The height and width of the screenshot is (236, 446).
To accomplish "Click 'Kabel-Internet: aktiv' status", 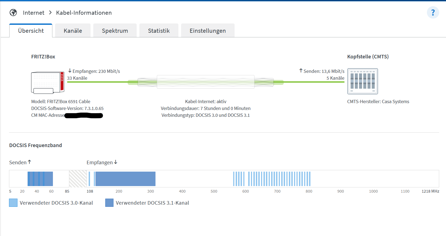I will click(x=206, y=101).
